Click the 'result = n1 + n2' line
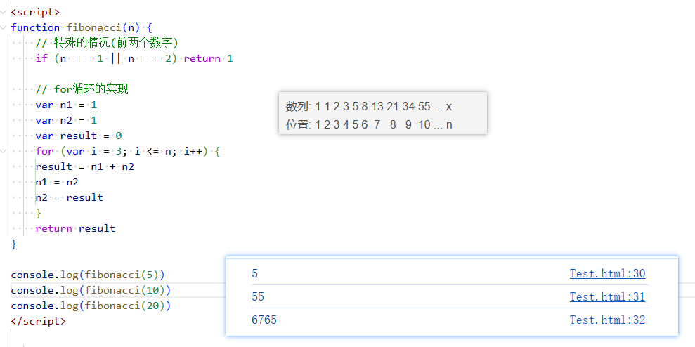Screen dimensions: 695x347 (84, 166)
